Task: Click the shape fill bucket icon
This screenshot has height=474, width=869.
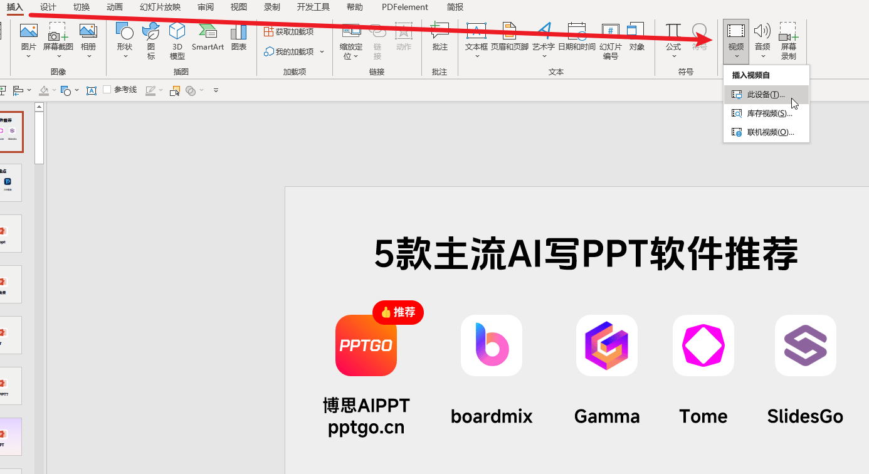Action: point(44,90)
